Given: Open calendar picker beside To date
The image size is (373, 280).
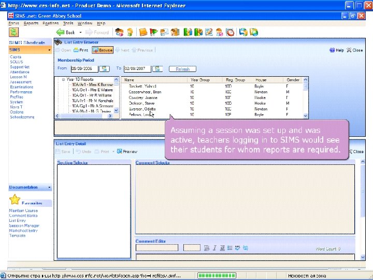Looking at the screenshot, I should click(x=157, y=69).
